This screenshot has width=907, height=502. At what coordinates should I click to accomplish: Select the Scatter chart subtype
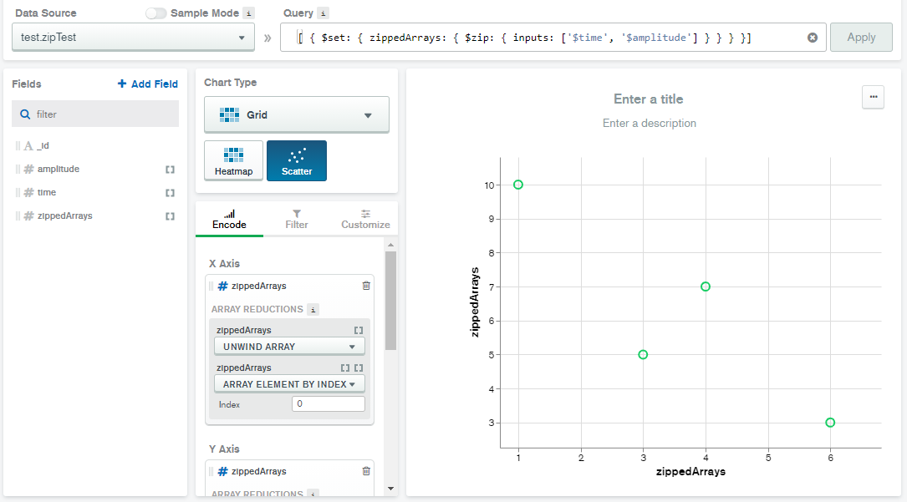297,161
